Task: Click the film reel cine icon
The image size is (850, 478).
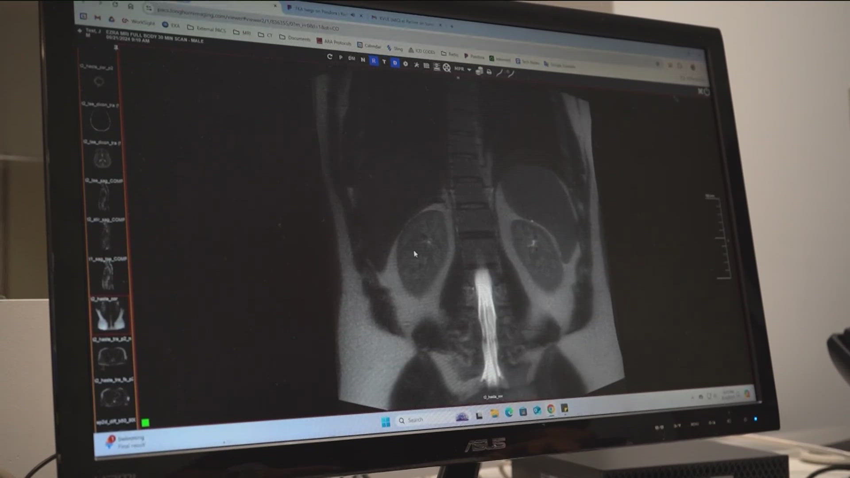Action: (447, 68)
